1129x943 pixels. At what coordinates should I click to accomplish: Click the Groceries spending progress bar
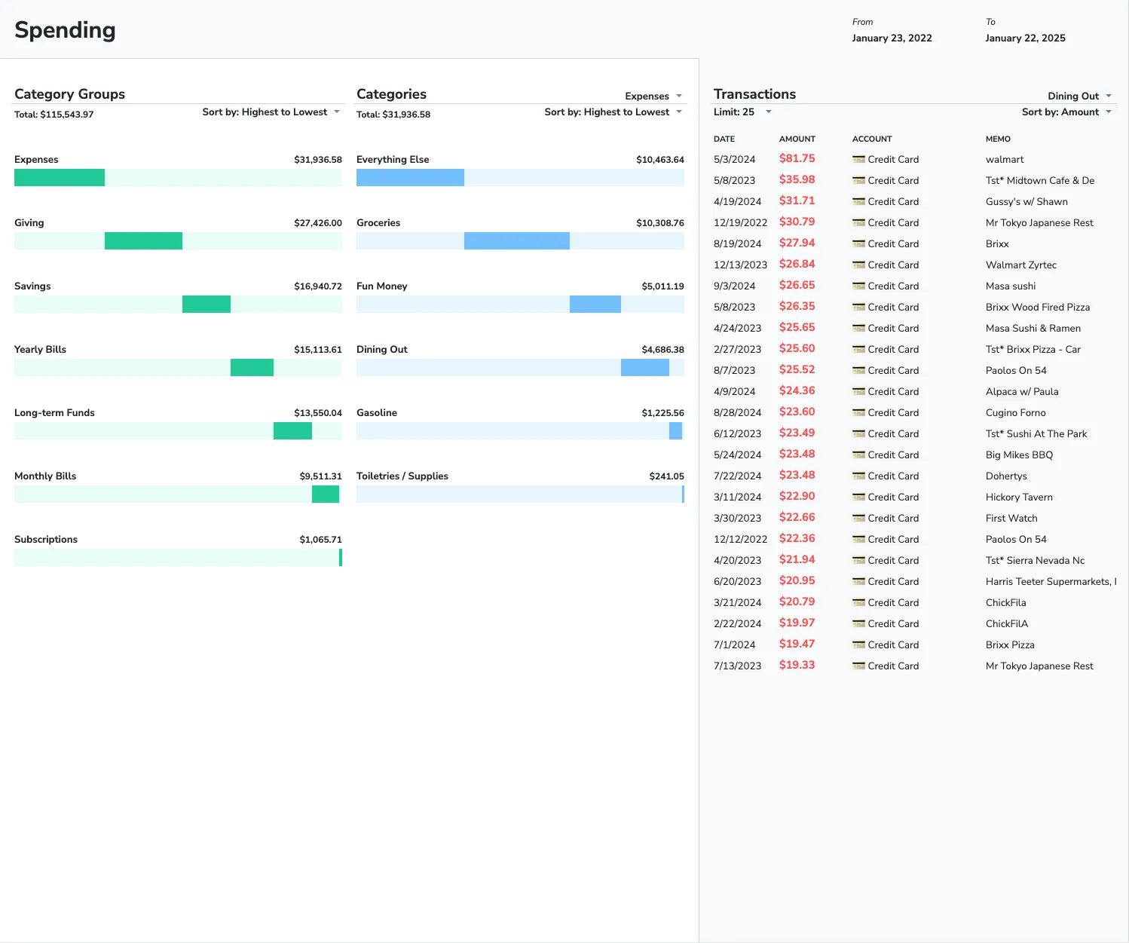tap(520, 240)
